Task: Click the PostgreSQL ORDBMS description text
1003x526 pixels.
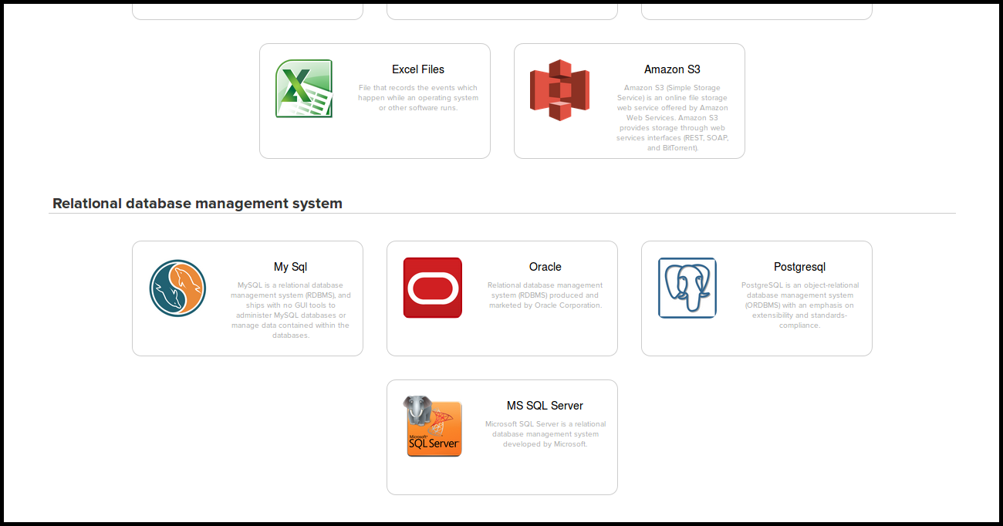Action: tap(800, 305)
